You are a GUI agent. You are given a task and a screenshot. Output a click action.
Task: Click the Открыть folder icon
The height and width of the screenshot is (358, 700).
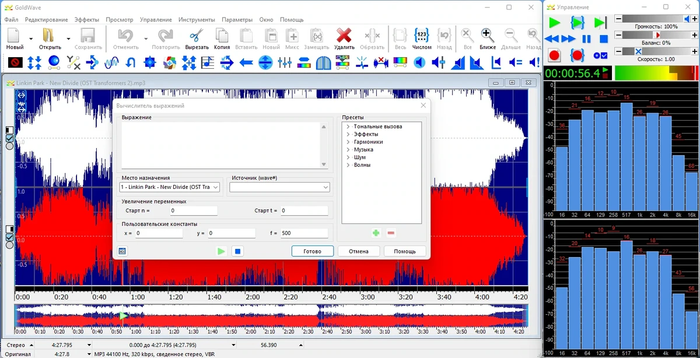click(49, 35)
